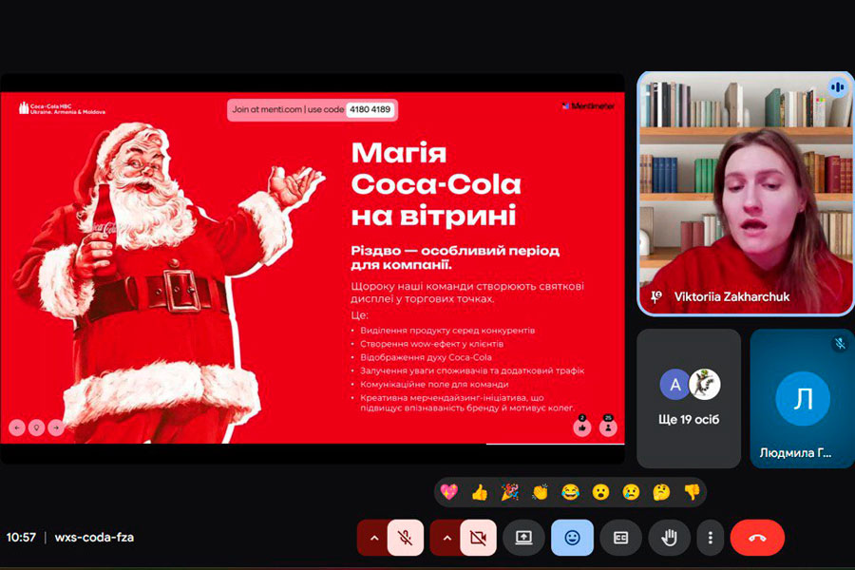
Task: Send the thumbs up reaction
Action: (x=480, y=492)
